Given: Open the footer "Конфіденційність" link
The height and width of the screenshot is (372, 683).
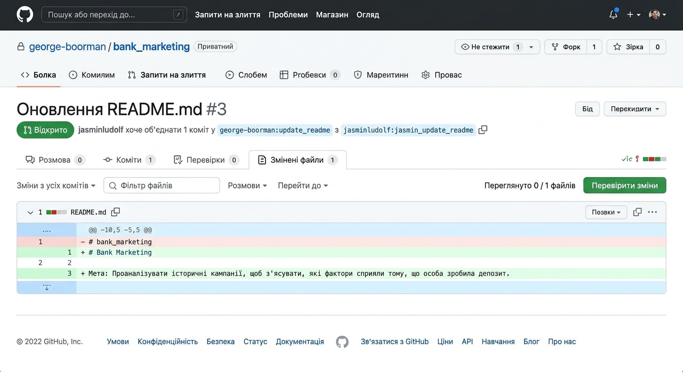Looking at the screenshot, I should point(168,341).
